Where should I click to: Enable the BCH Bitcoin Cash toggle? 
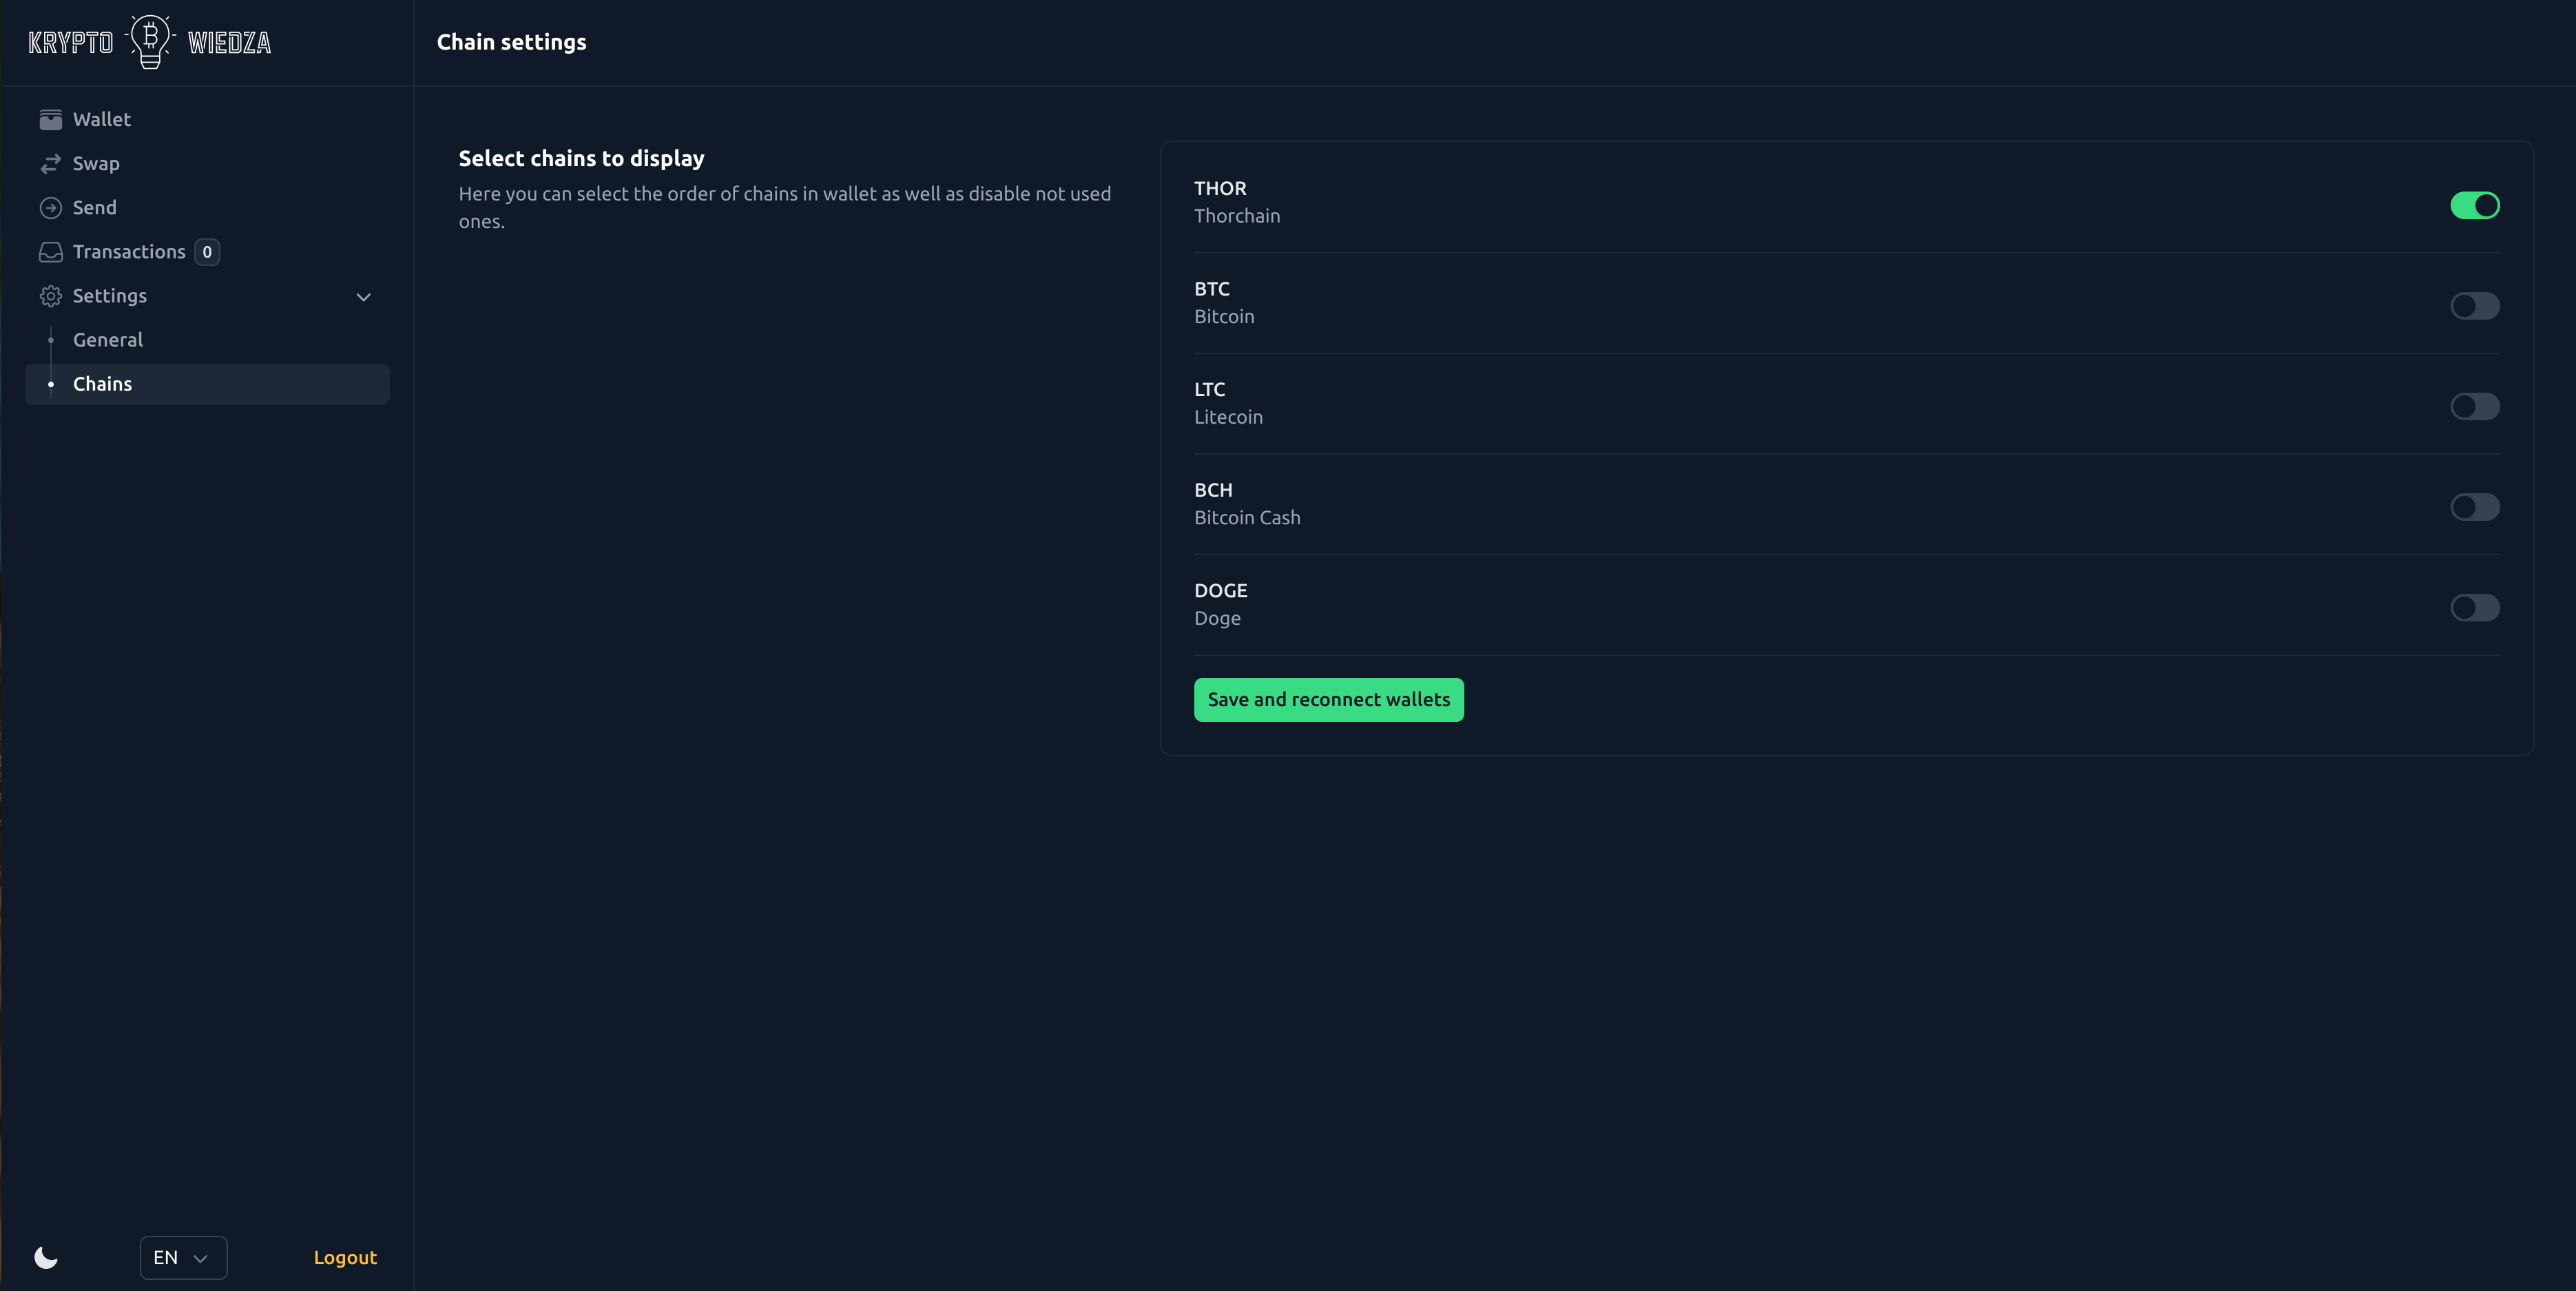tap(2474, 507)
